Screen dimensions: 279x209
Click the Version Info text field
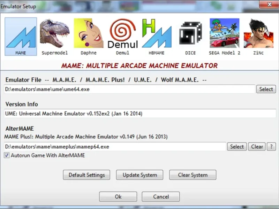tap(140, 114)
